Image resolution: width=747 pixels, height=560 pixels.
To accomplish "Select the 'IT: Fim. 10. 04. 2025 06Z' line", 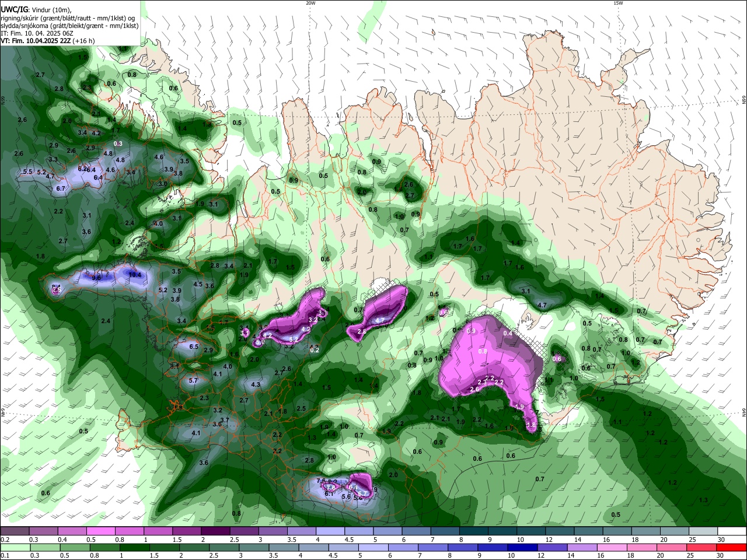I will (37, 33).
